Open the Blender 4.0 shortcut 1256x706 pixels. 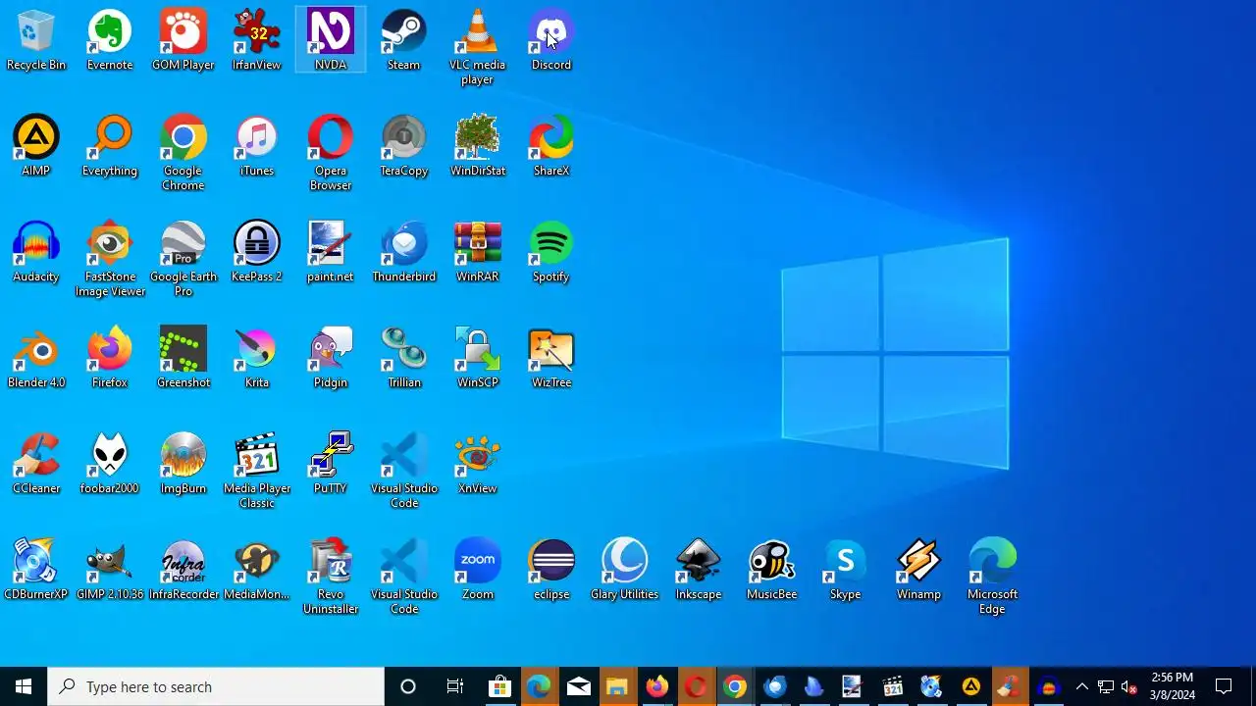pyautogui.click(x=36, y=358)
